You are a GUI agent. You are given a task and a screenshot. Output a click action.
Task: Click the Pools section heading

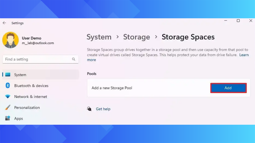pos(91,74)
